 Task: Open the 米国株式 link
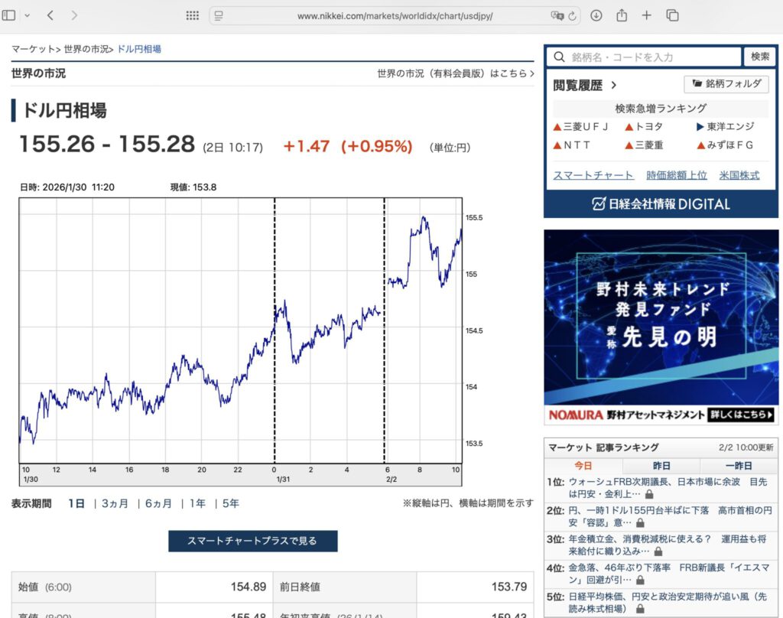[740, 175]
